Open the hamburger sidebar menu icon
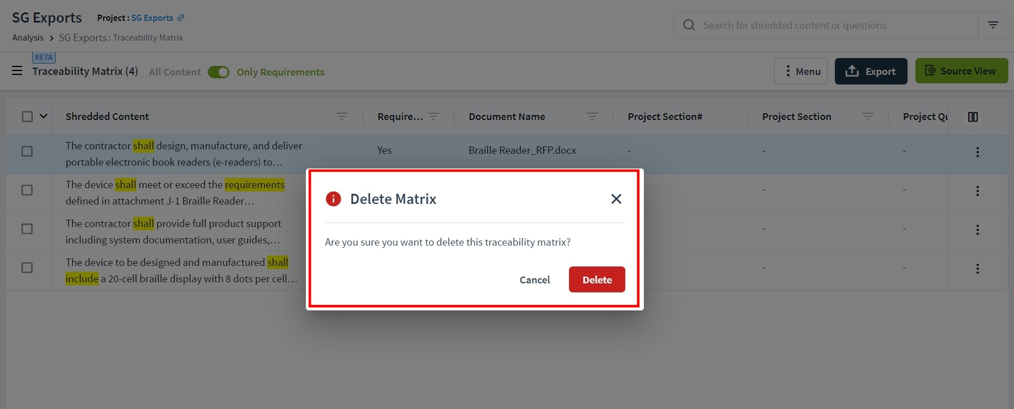Screen dimensions: 1014x409 (x=17, y=70)
